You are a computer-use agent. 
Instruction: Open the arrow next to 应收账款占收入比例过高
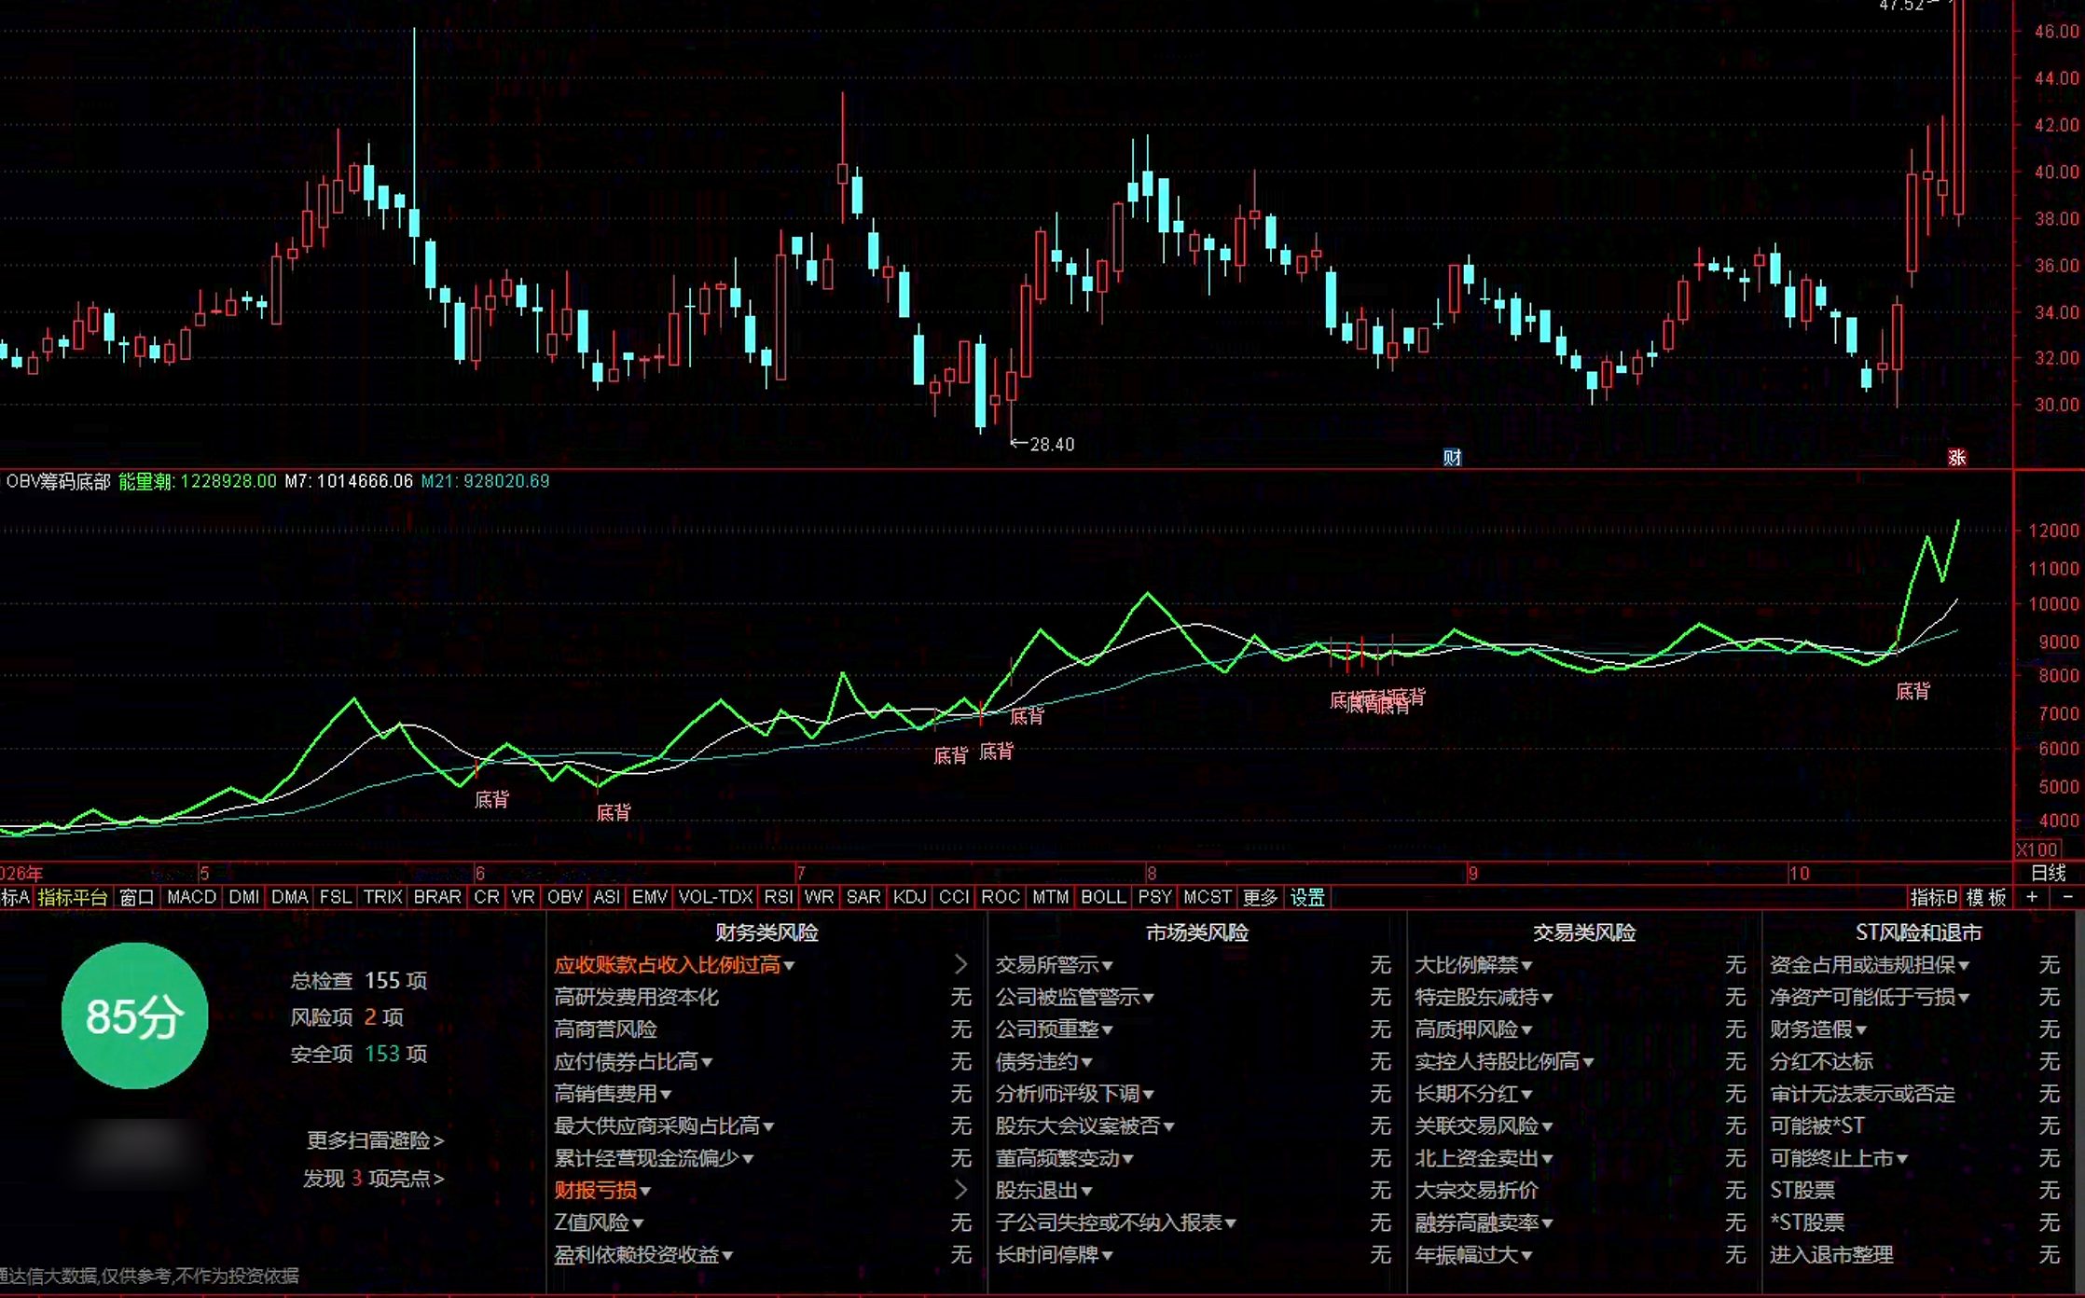960,964
